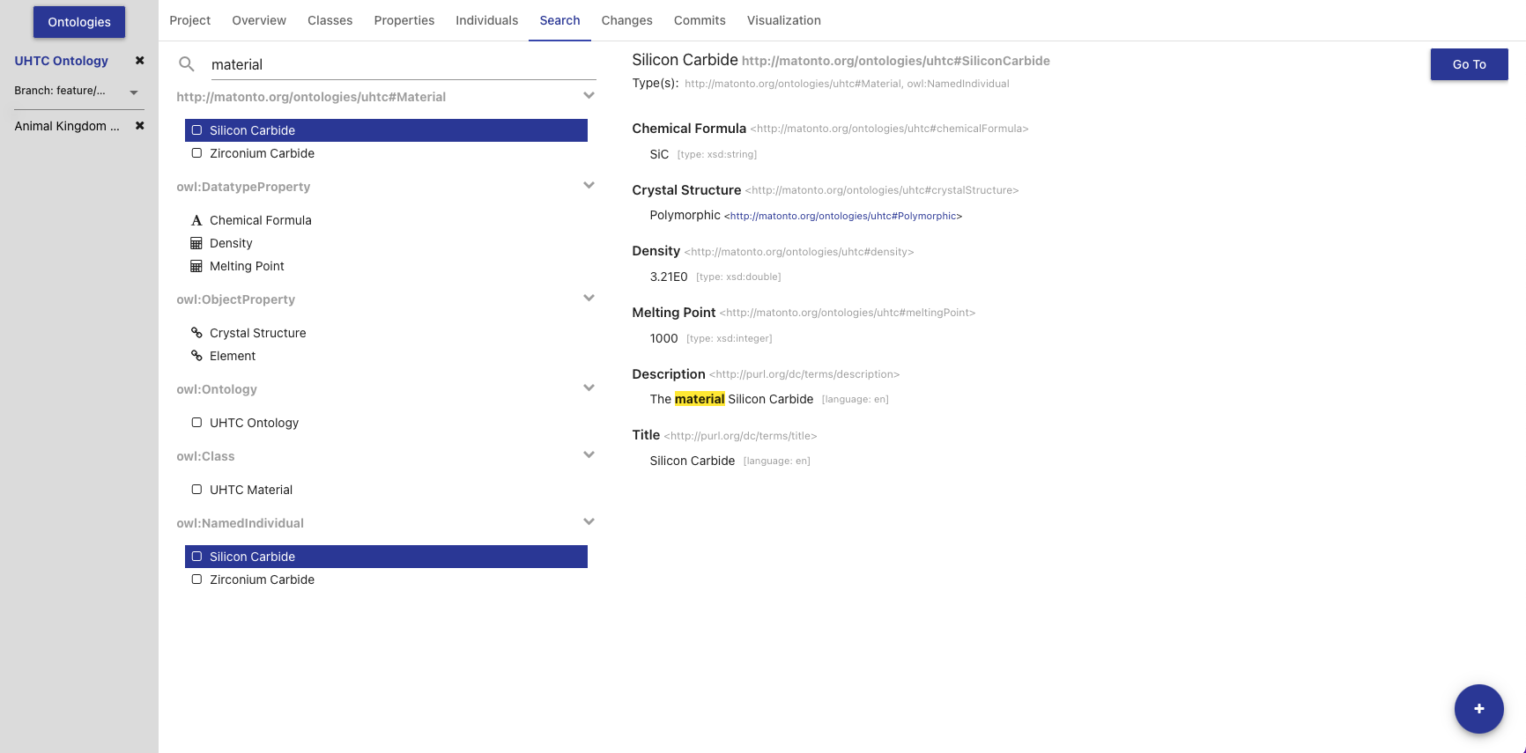
Task: Click the Element link icon
Action: 196,356
